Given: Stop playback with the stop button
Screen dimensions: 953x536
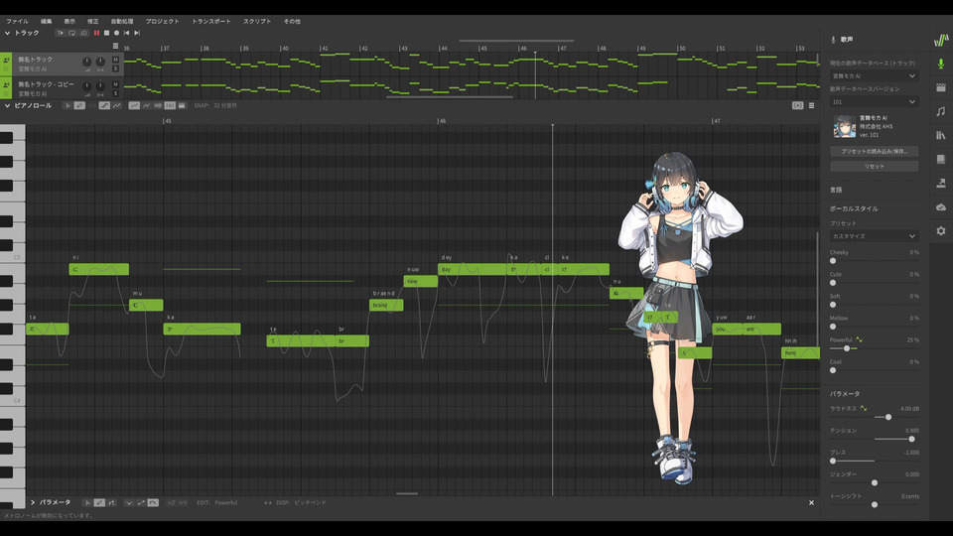Looking at the screenshot, I should click(106, 33).
